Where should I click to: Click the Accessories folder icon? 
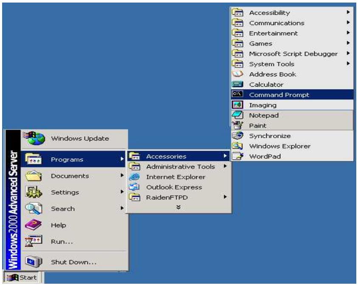tap(134, 156)
